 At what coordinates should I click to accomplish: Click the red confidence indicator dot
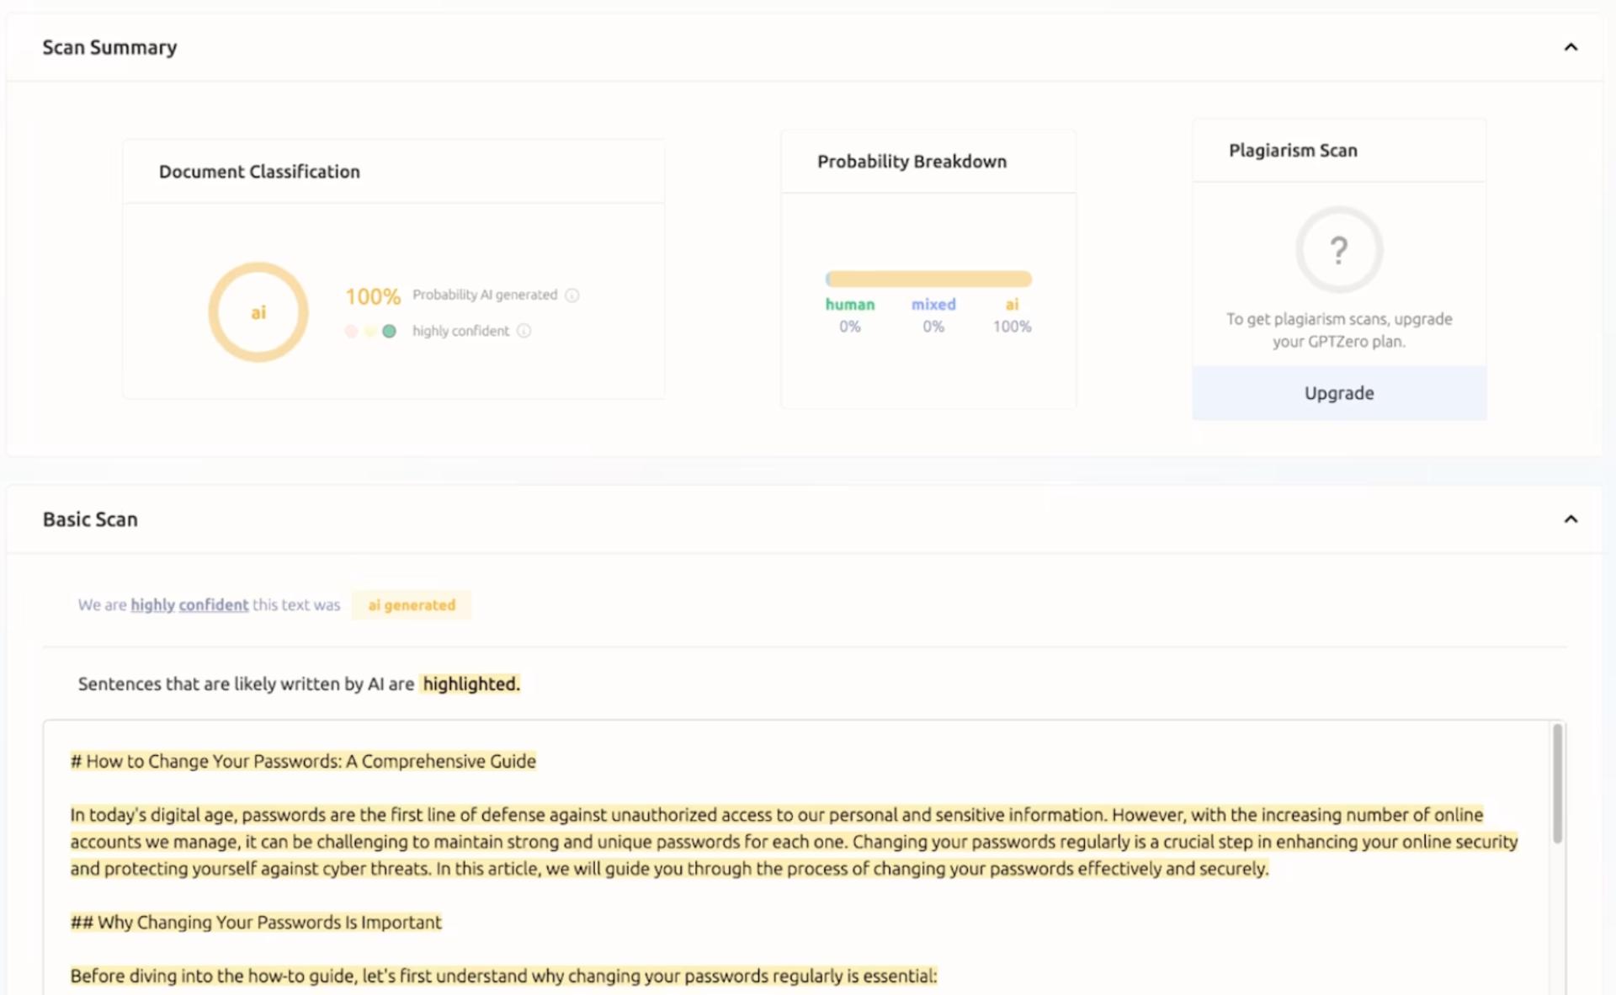pyautogui.click(x=351, y=331)
